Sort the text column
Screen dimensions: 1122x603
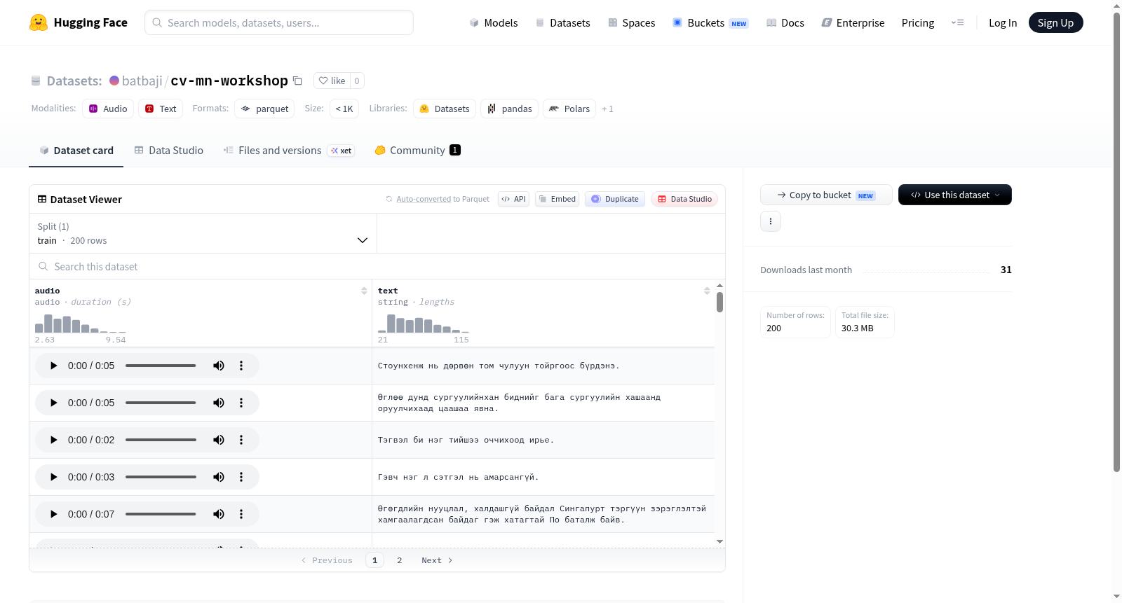coord(707,291)
